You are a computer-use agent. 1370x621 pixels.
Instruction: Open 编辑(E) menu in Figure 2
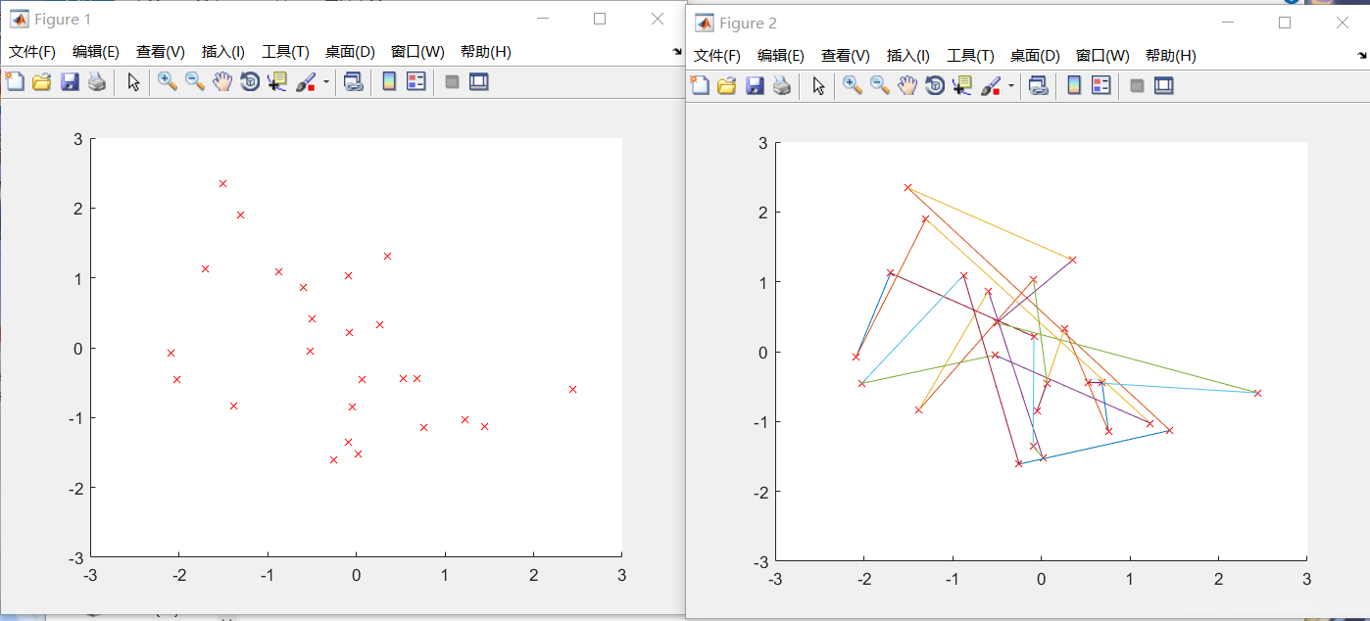coord(781,56)
